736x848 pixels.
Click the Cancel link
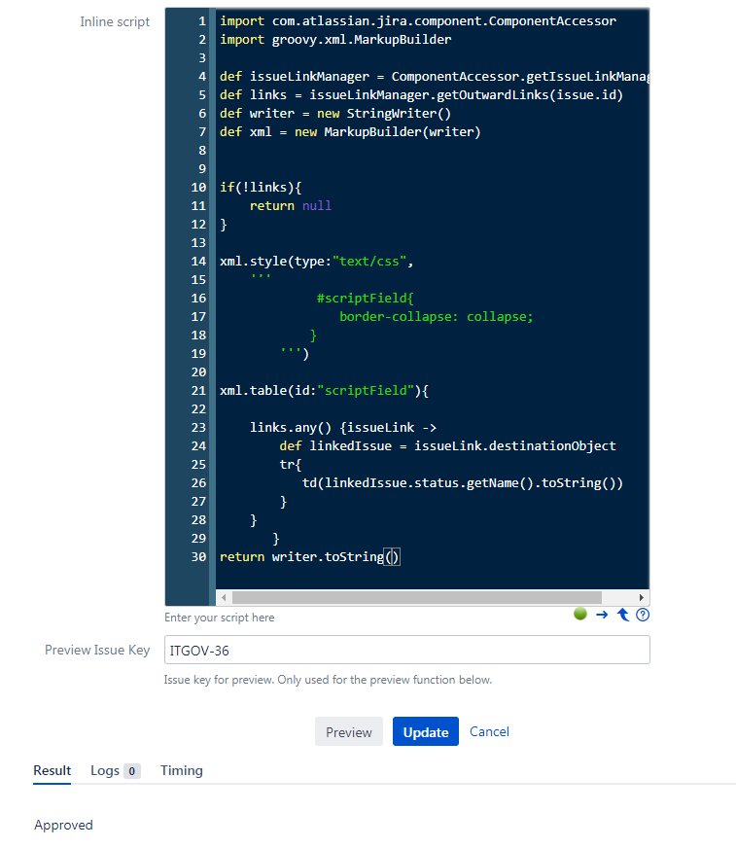(489, 731)
